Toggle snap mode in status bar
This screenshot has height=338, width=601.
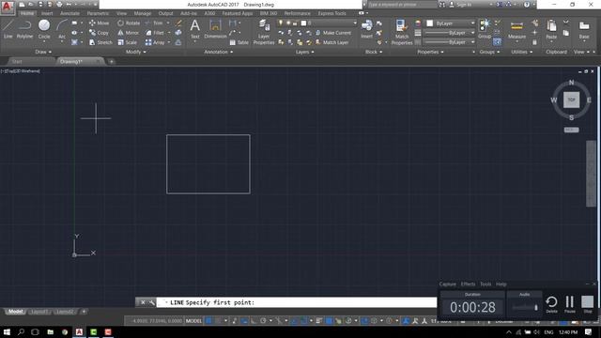point(218,321)
